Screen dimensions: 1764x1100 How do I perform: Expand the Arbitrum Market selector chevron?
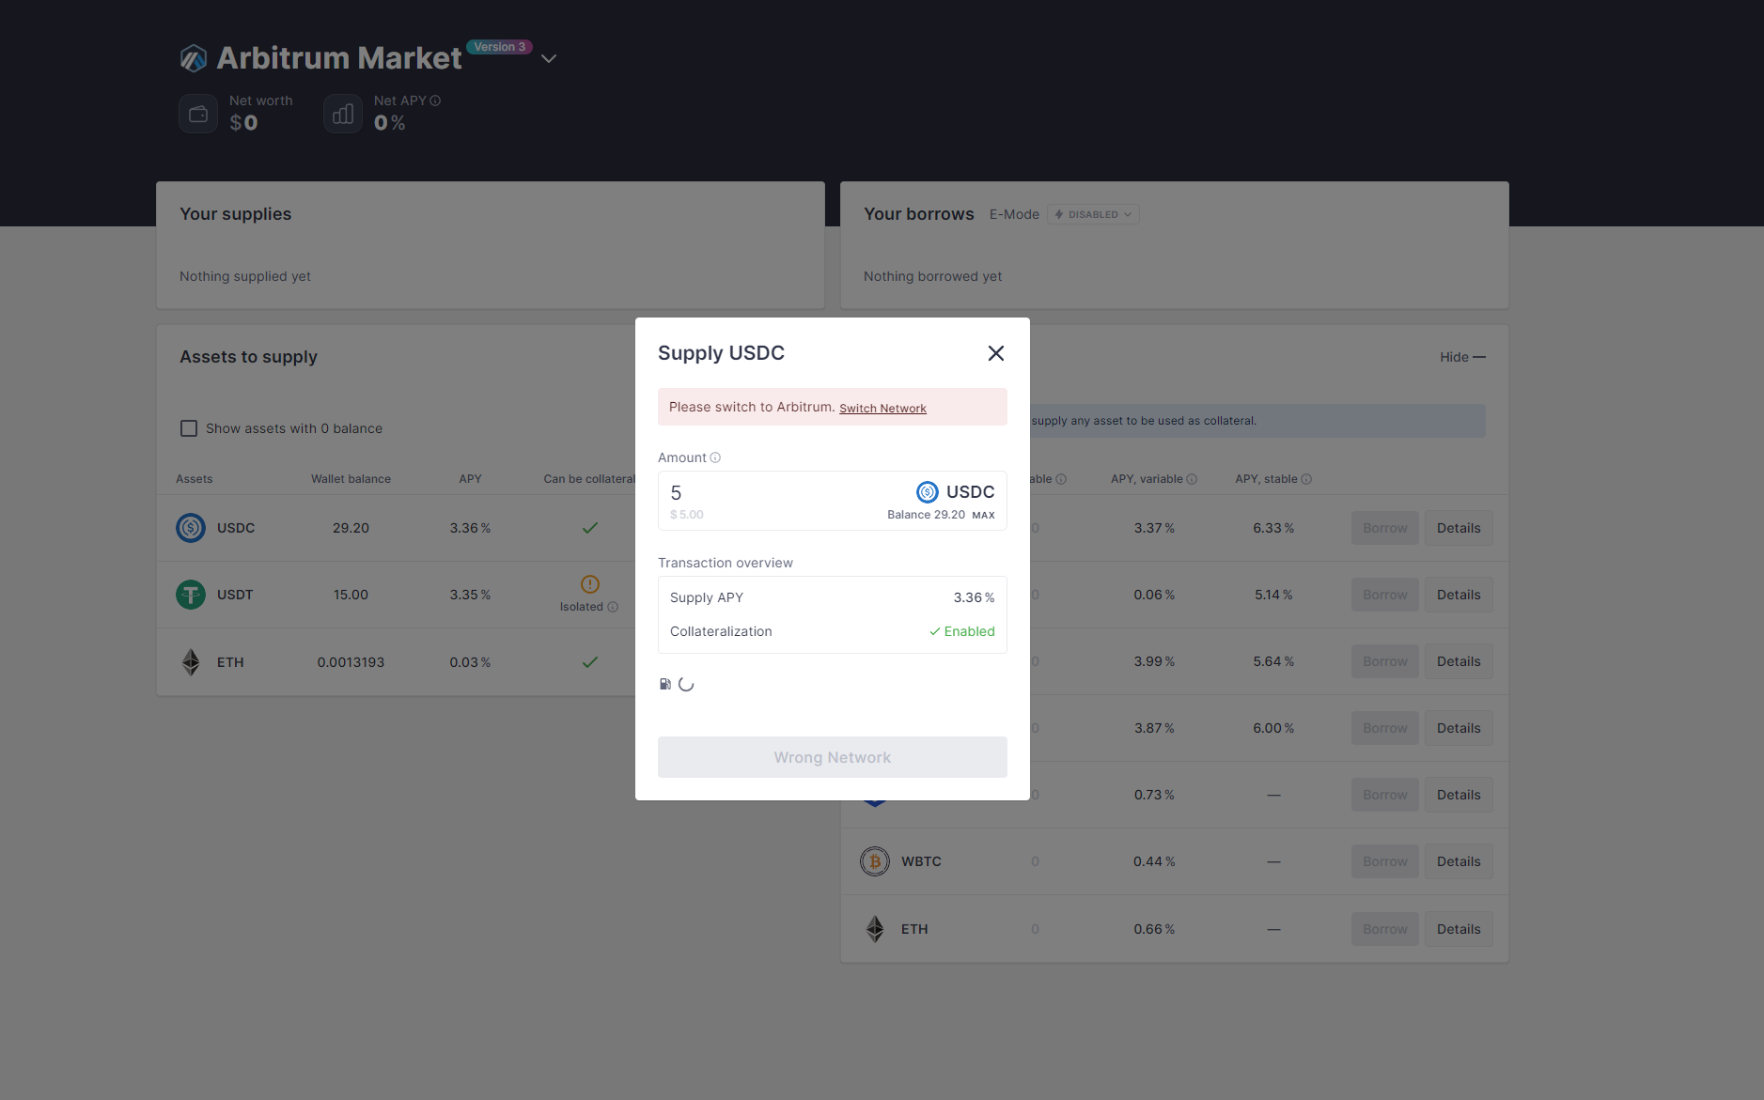click(x=549, y=58)
